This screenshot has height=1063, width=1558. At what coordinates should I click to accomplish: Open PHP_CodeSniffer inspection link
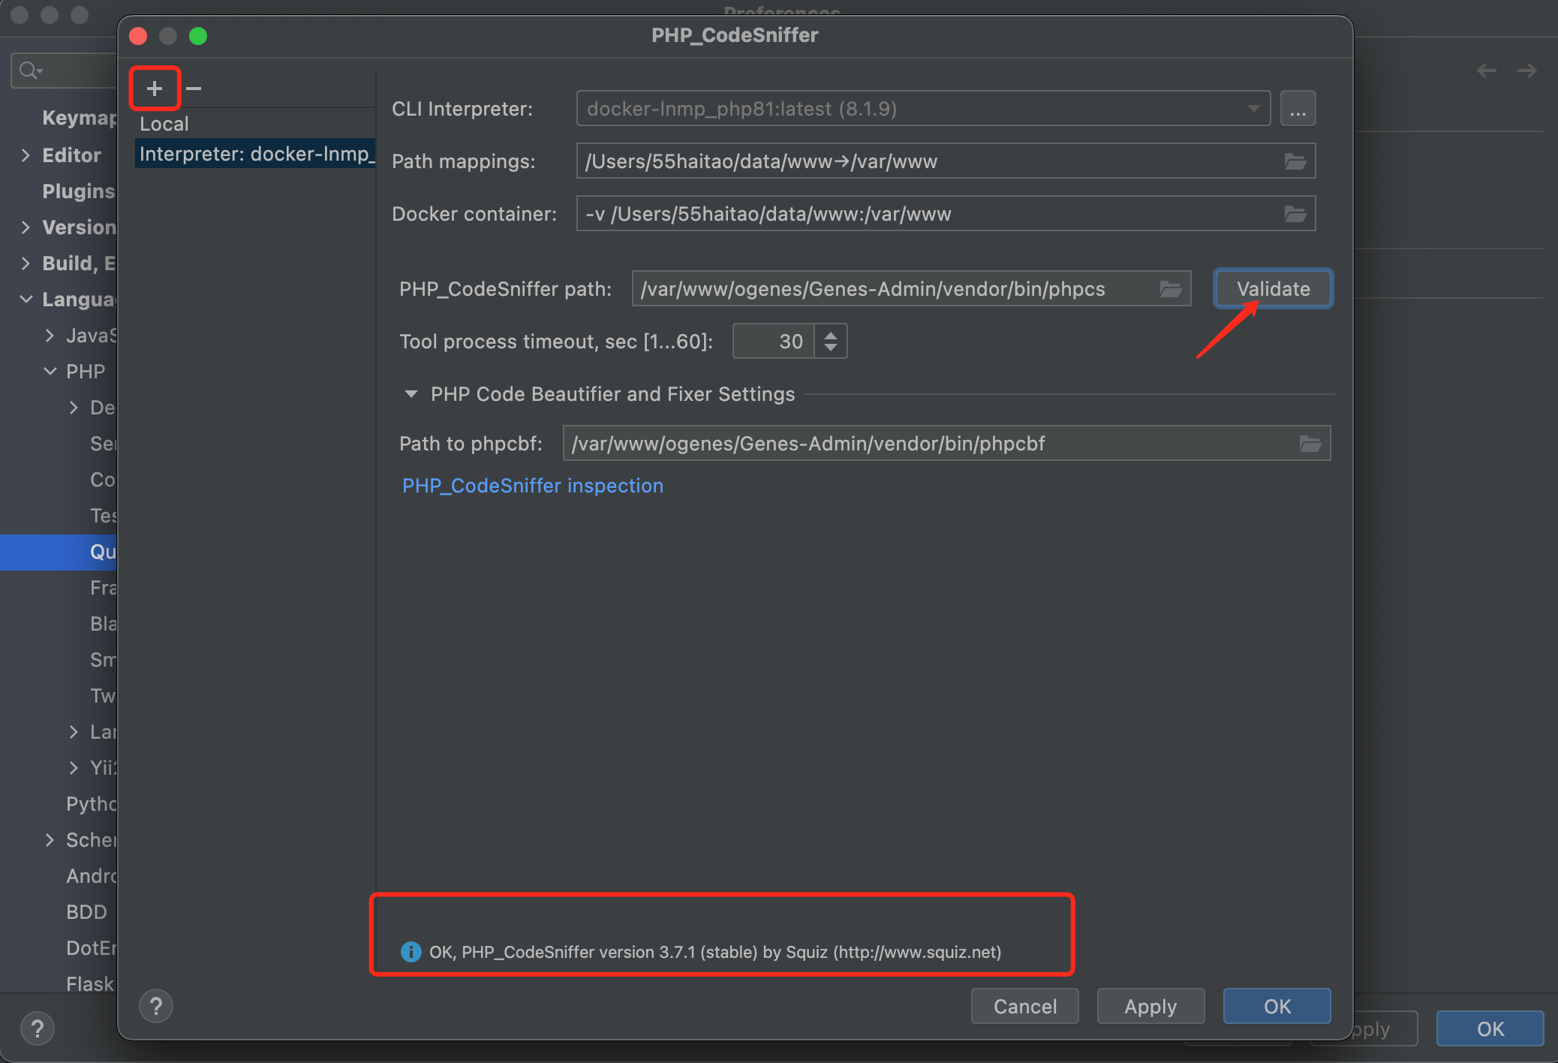point(533,486)
